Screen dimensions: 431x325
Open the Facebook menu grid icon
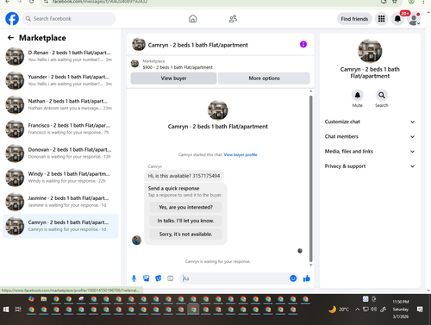[381, 19]
